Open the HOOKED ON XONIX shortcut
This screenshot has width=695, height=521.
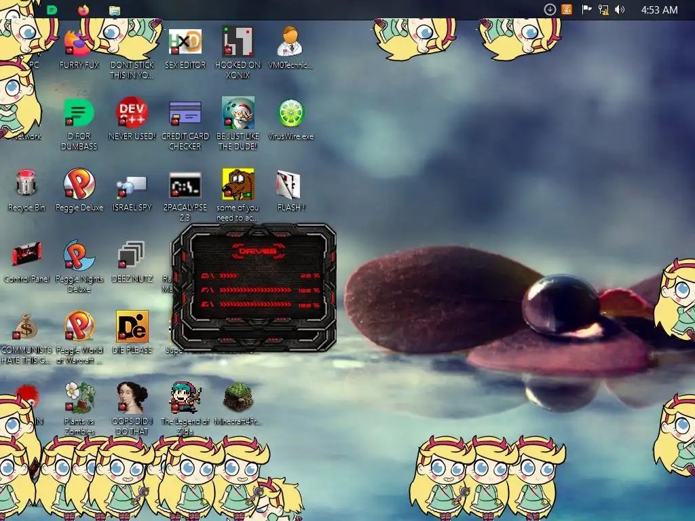[x=238, y=52]
